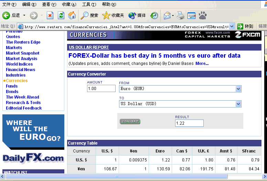Click the Go (转到) button
The width and height of the screenshot is (267, 181).
pos(245,26)
